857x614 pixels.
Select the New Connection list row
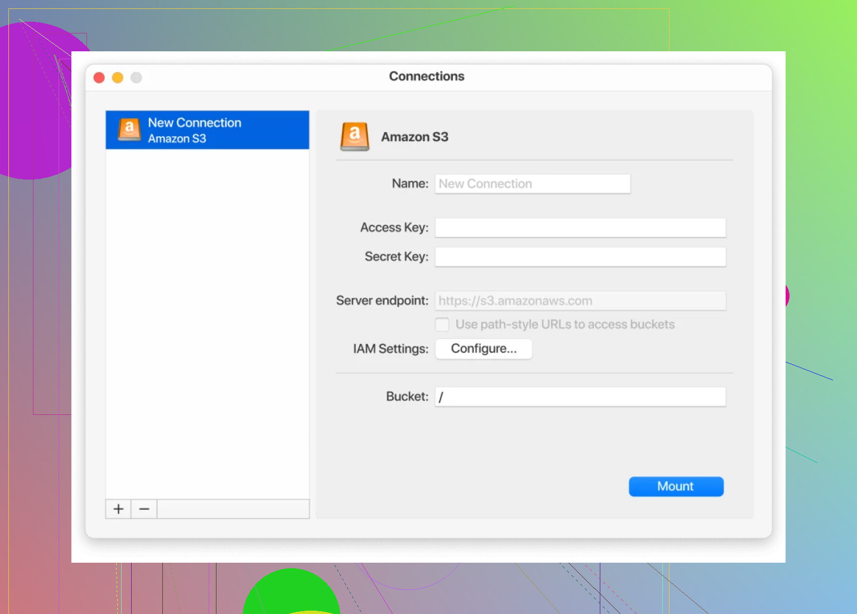[x=208, y=130]
